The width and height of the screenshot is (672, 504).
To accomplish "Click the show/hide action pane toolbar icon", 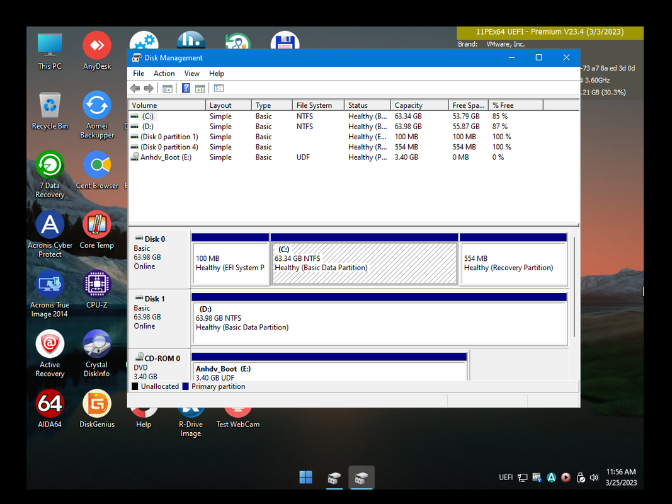I will point(200,88).
